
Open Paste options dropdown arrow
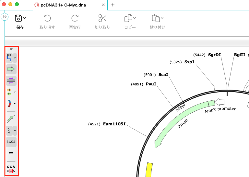[x=162, y=18]
